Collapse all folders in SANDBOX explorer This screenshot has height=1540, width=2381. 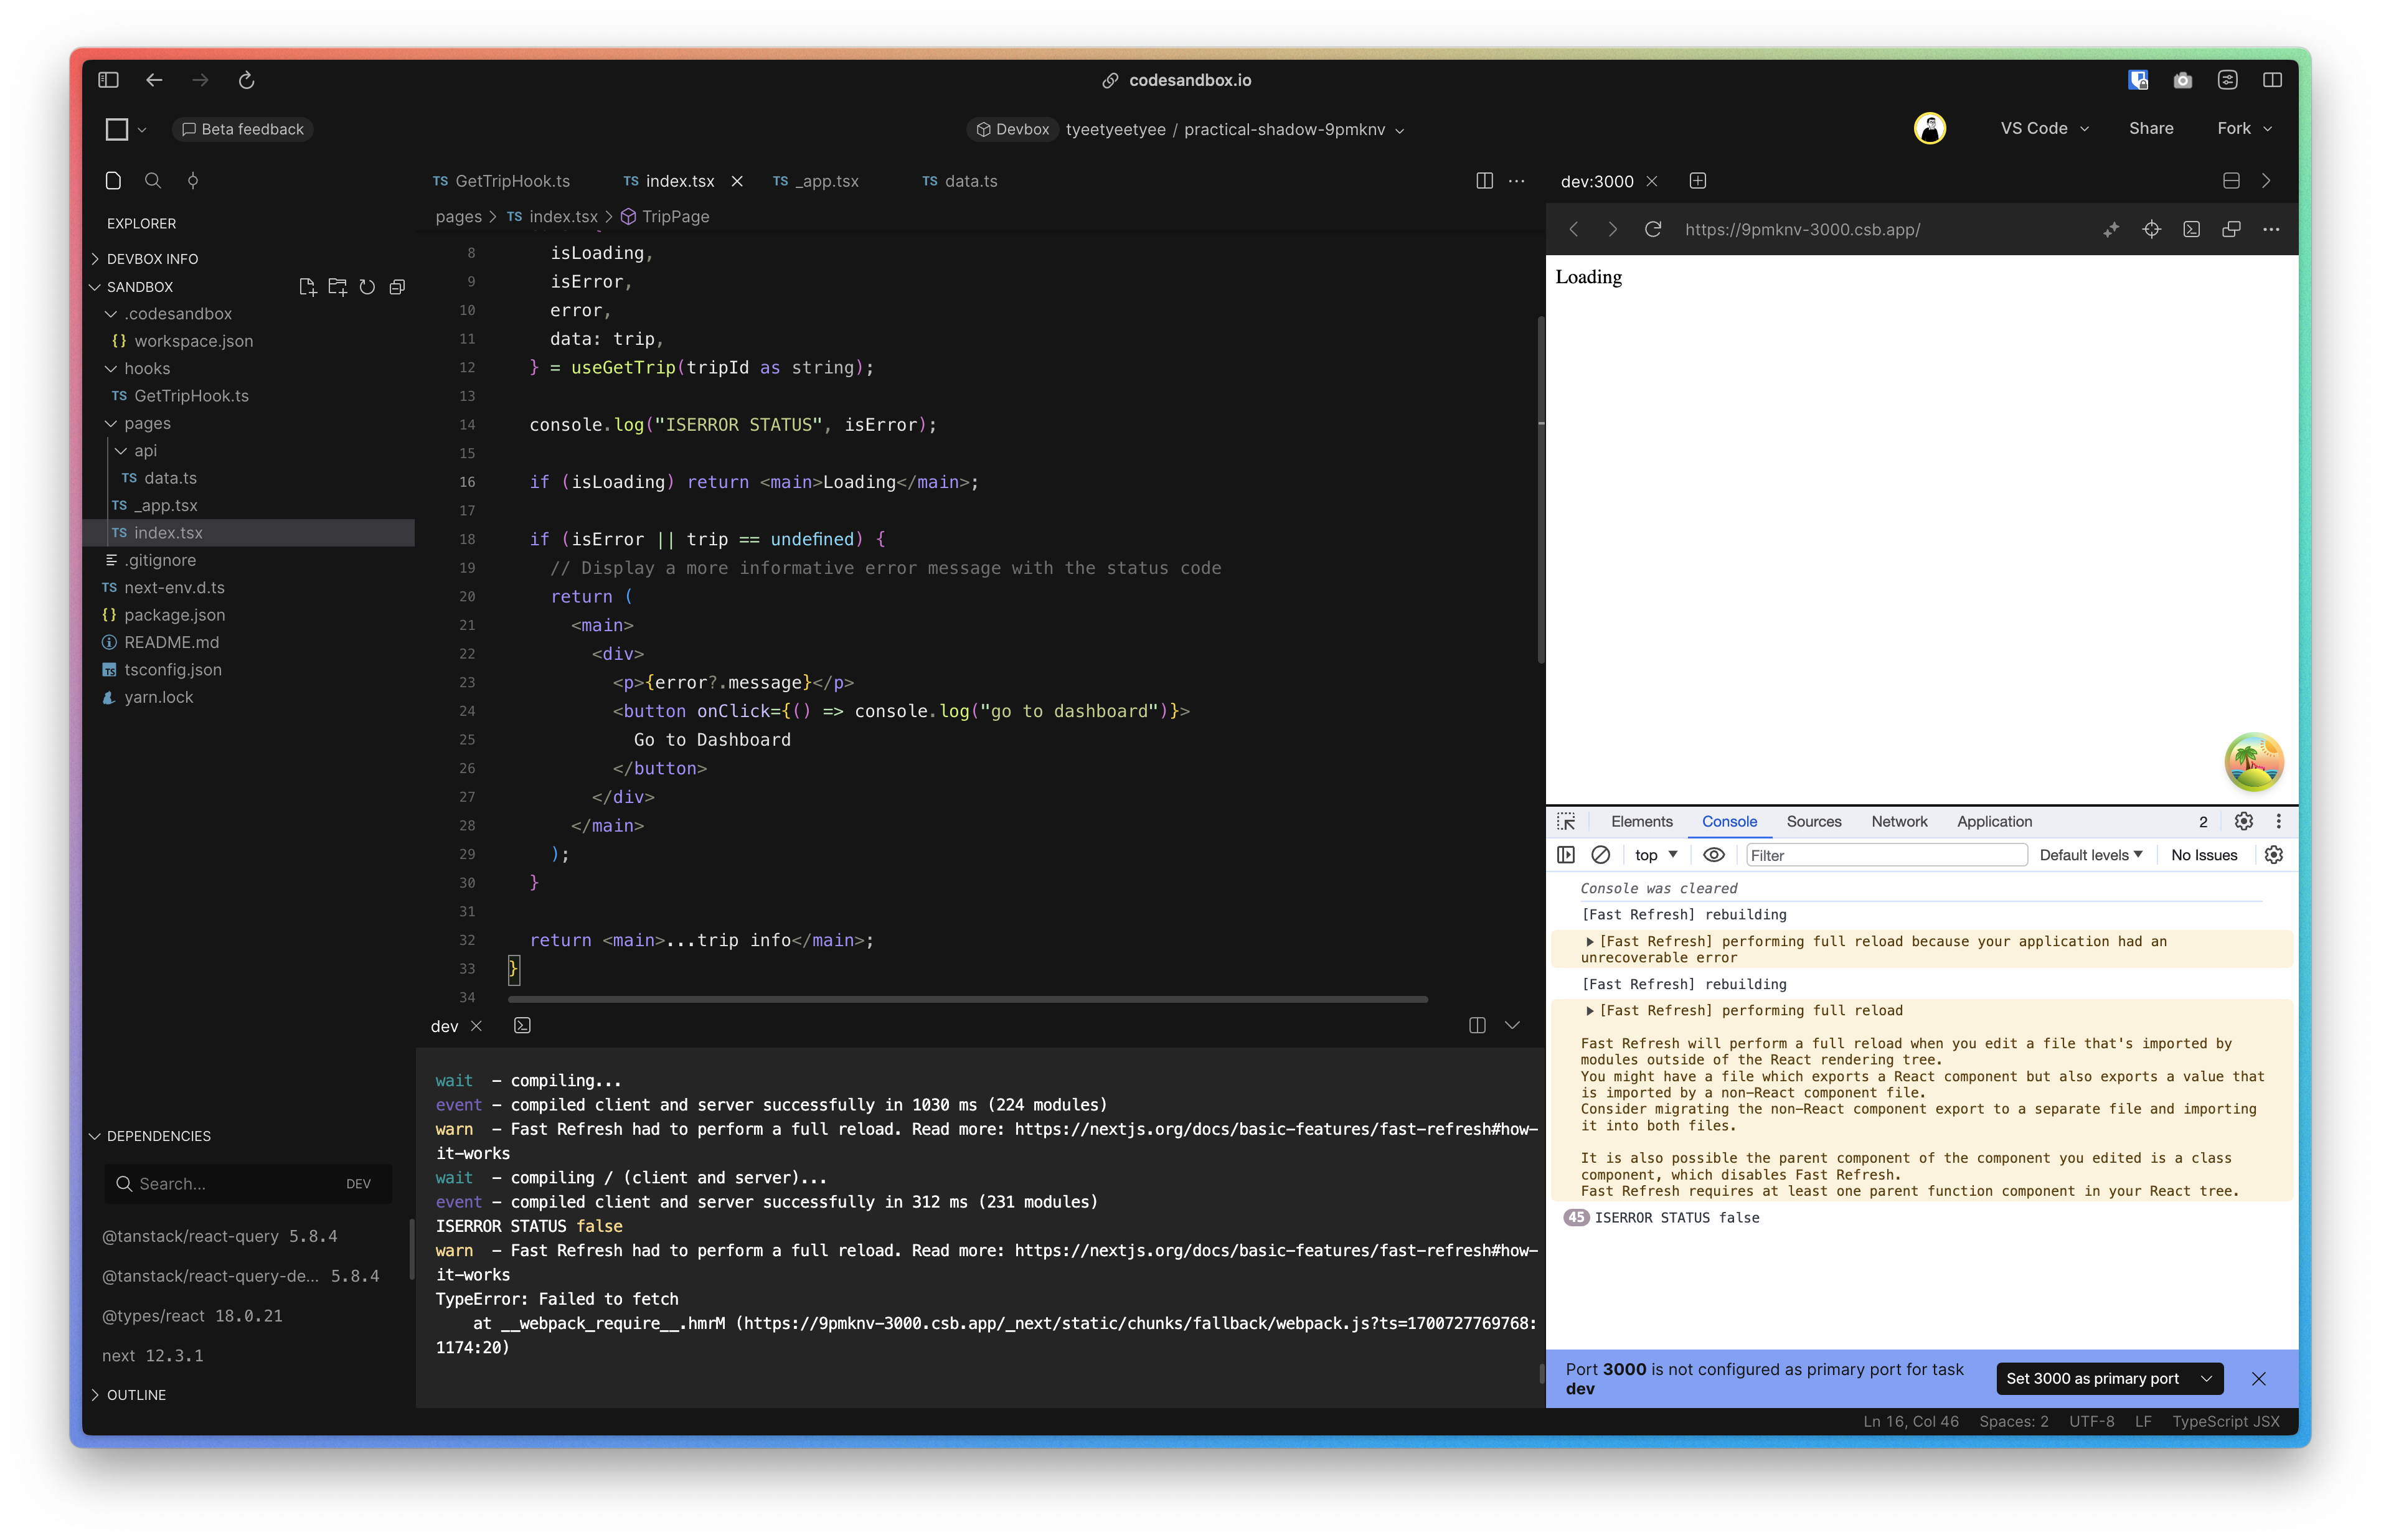tap(397, 287)
